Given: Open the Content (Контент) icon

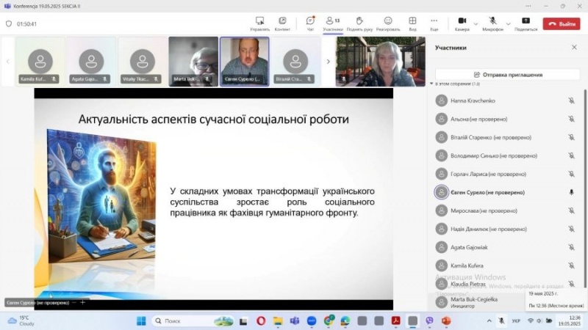Looking at the screenshot, I should pos(282,23).
